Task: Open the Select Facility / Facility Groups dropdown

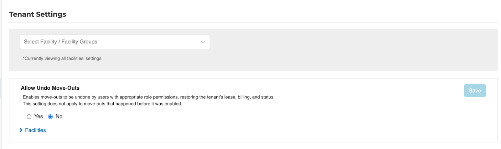Action: 115,42
